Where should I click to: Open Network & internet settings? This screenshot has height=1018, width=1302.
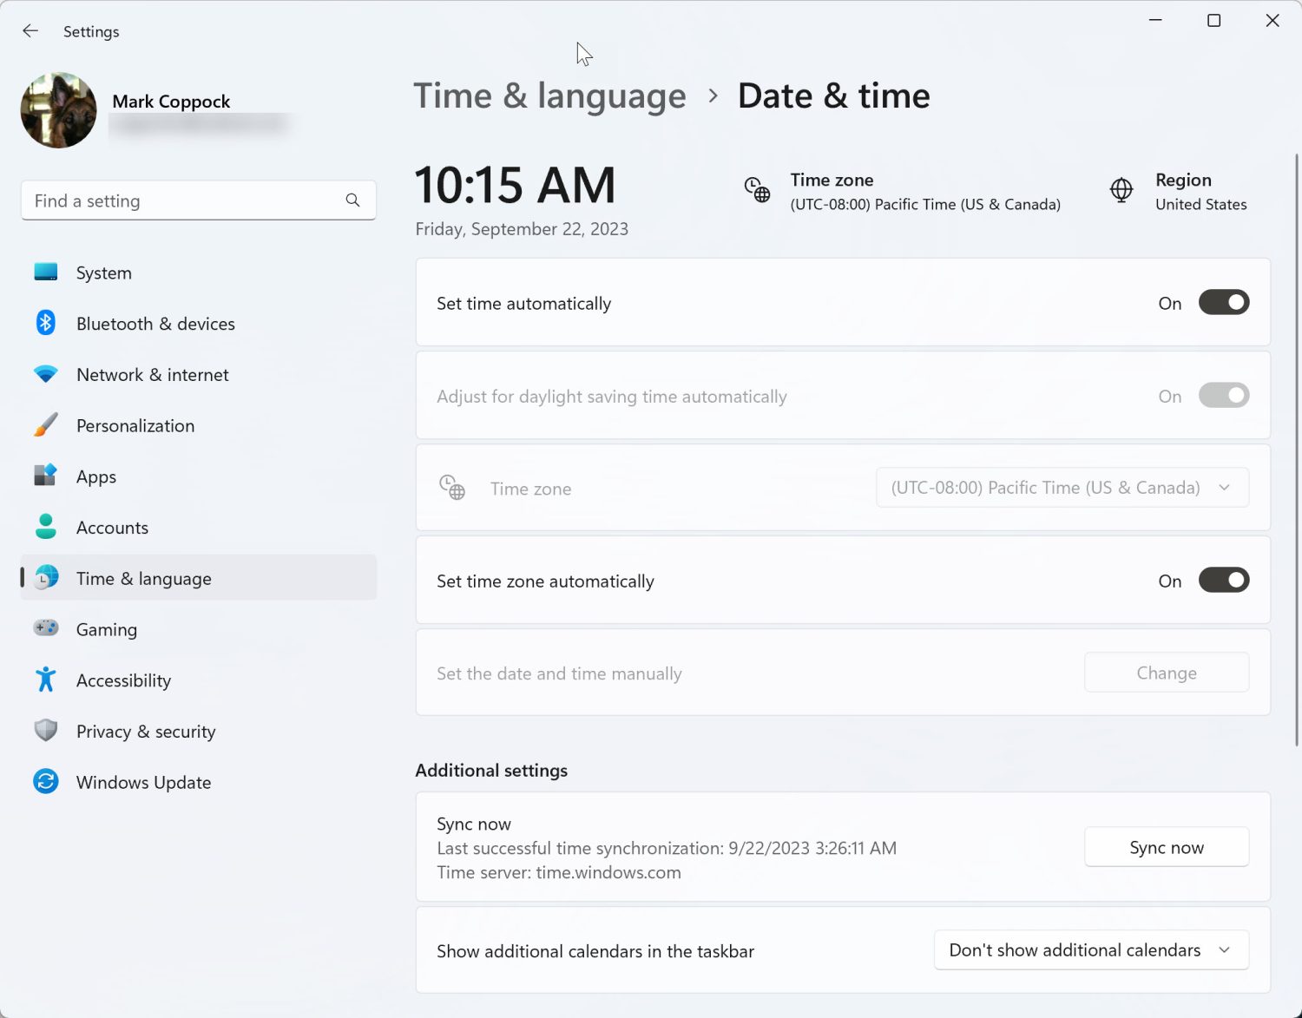tap(199, 375)
